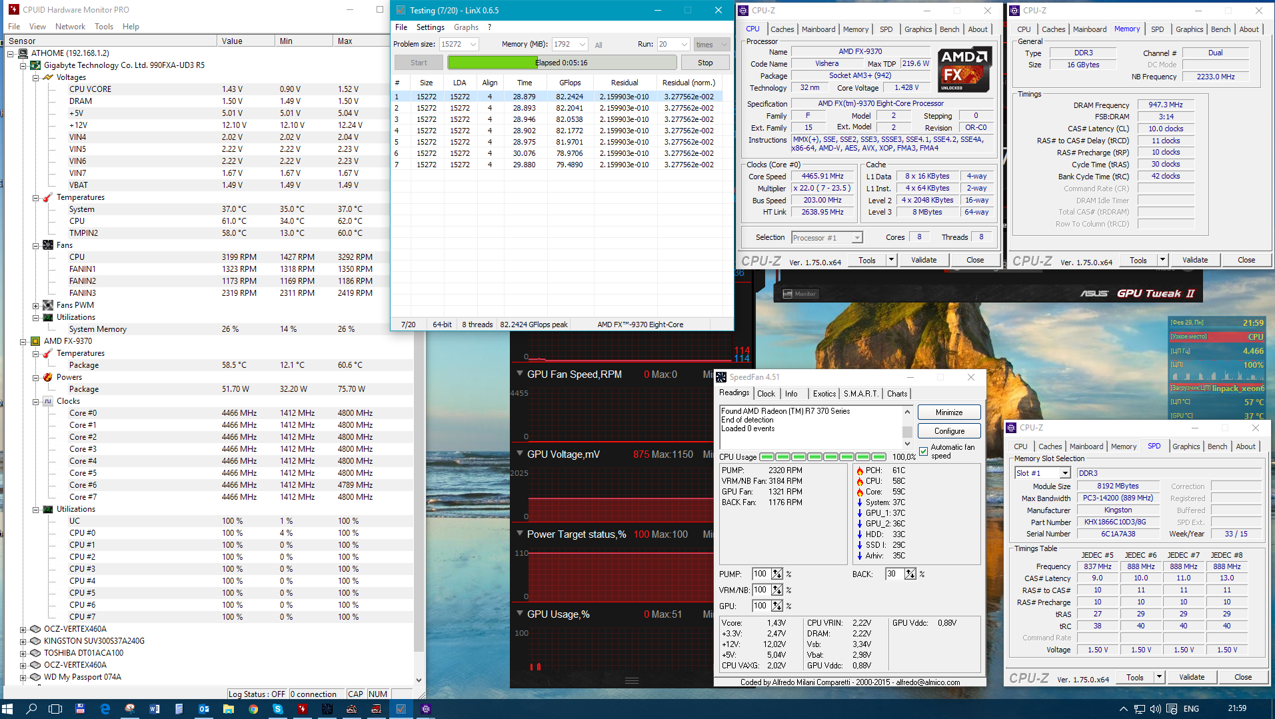Open the Slot #1 memory slot dropdown
The height and width of the screenshot is (719, 1275).
pos(1065,473)
